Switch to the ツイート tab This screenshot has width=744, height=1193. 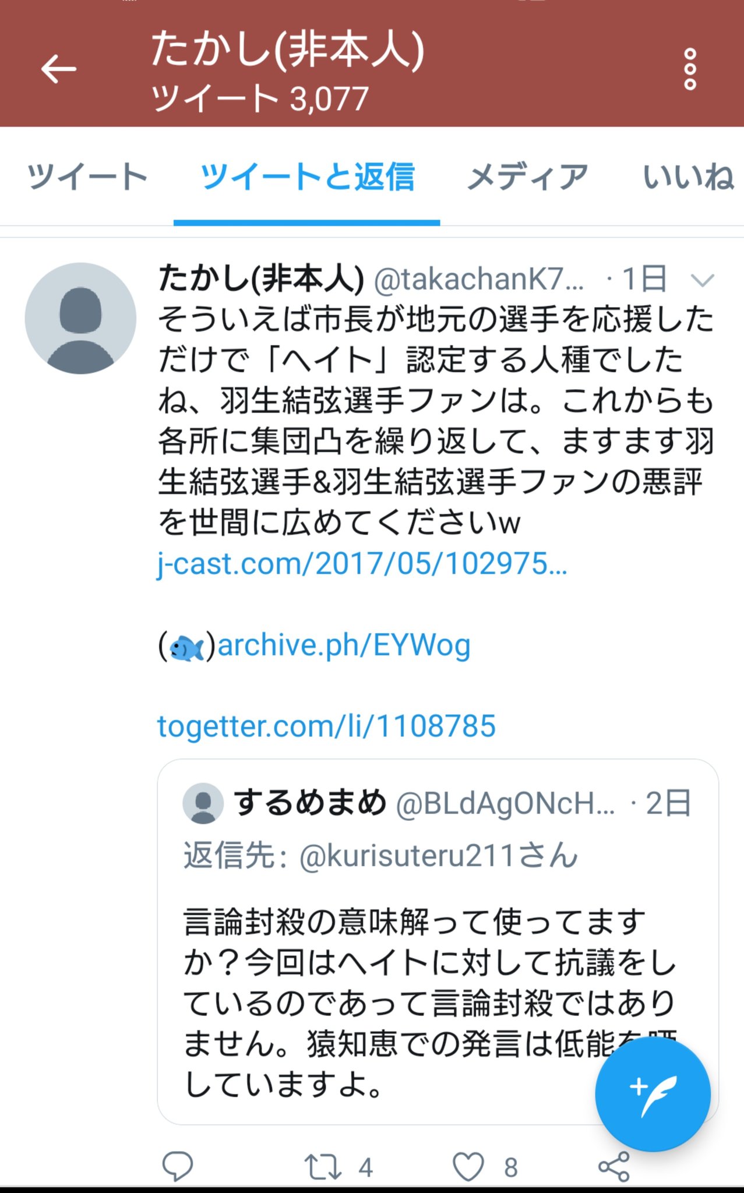click(87, 177)
